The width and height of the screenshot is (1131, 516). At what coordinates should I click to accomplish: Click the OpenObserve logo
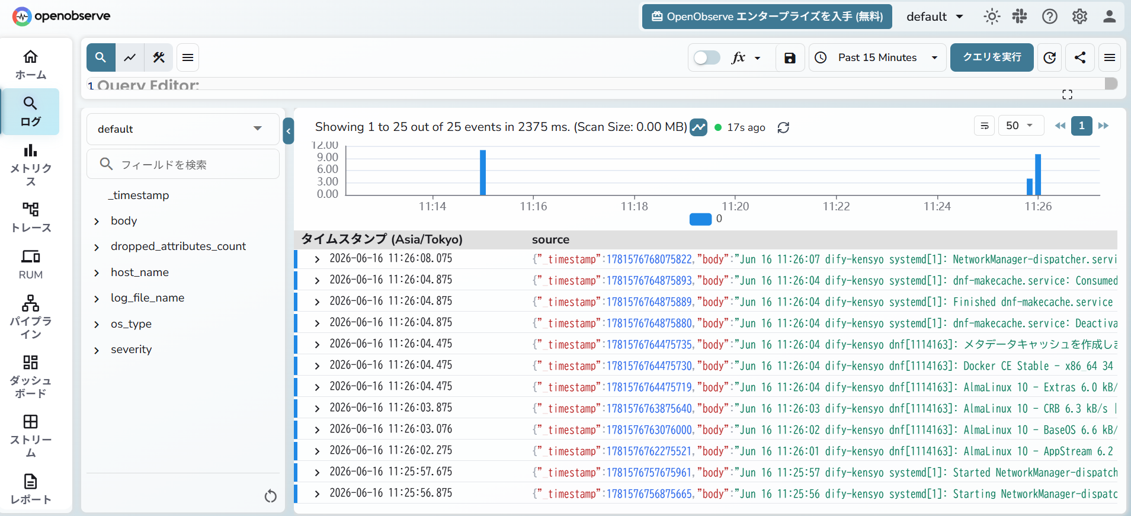[62, 16]
